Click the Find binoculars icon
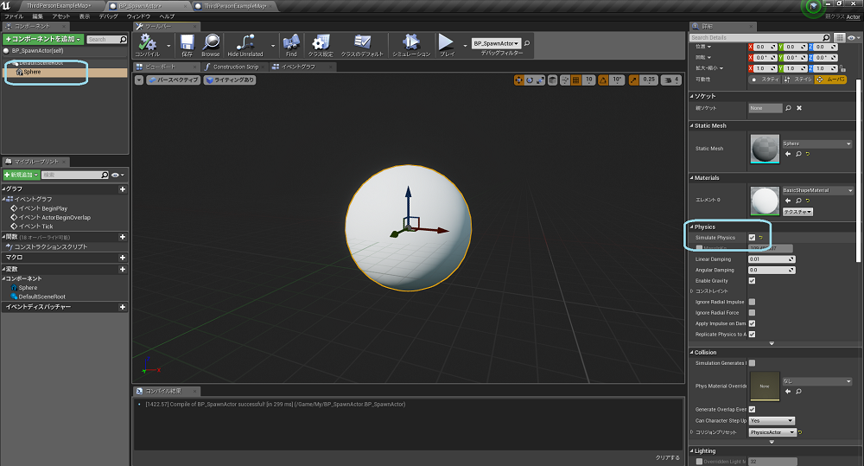 [291, 45]
